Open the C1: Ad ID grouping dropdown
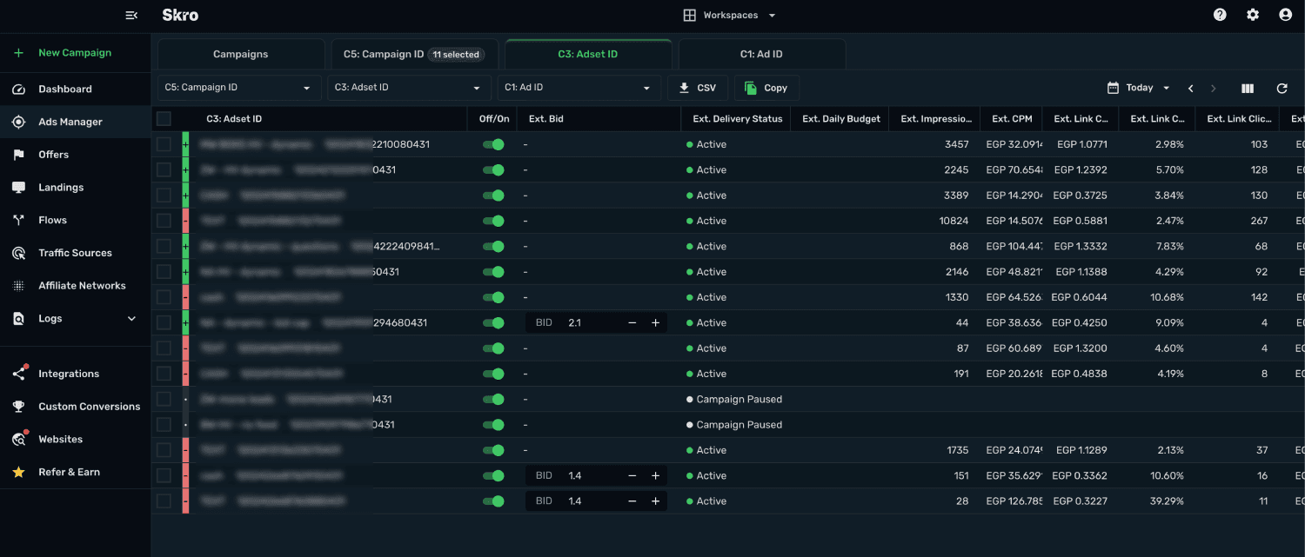Screen dimensions: 1305x557 (579, 88)
